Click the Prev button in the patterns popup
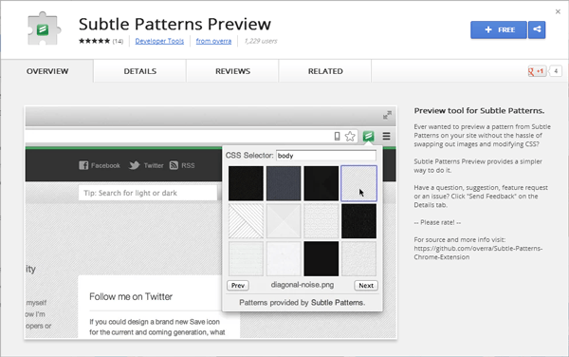The width and height of the screenshot is (569, 357). (238, 286)
